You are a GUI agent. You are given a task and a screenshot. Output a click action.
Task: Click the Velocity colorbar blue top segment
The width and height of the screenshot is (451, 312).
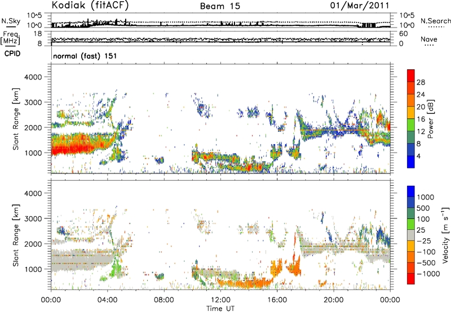click(x=411, y=191)
